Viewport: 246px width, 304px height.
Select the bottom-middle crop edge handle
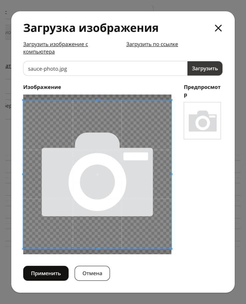(x=97, y=248)
